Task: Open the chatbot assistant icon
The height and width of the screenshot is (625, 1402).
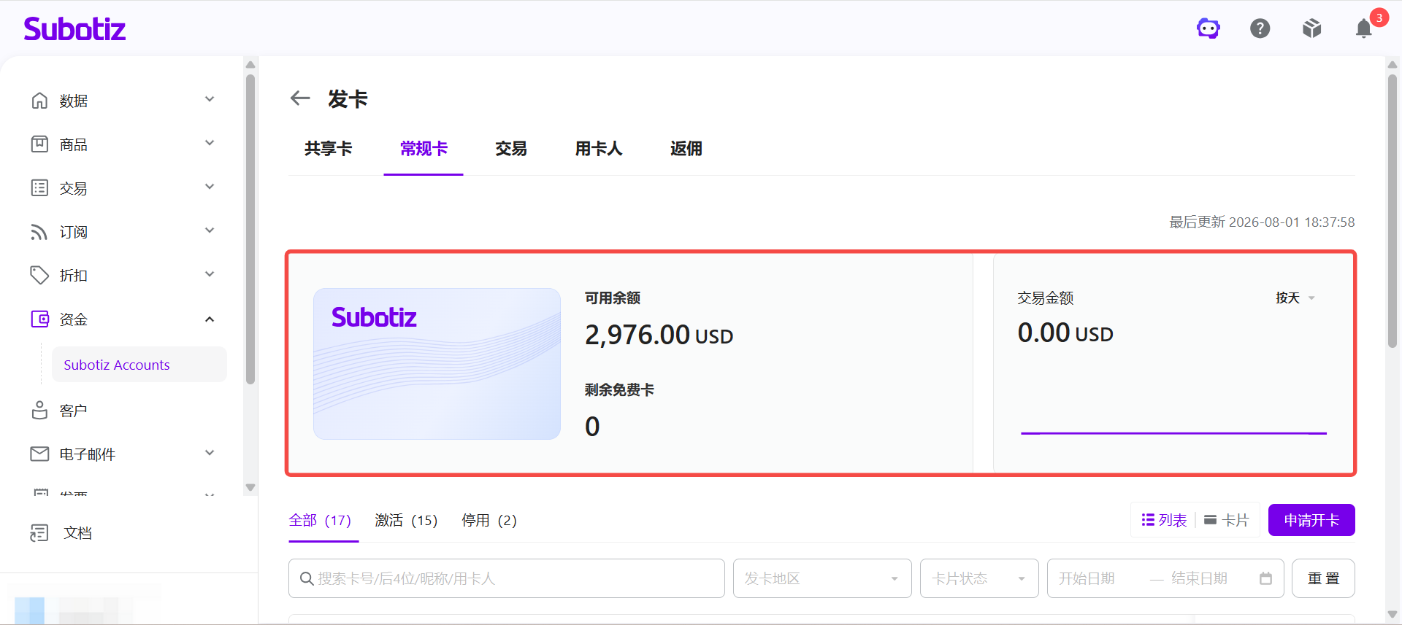Action: pos(1208,28)
